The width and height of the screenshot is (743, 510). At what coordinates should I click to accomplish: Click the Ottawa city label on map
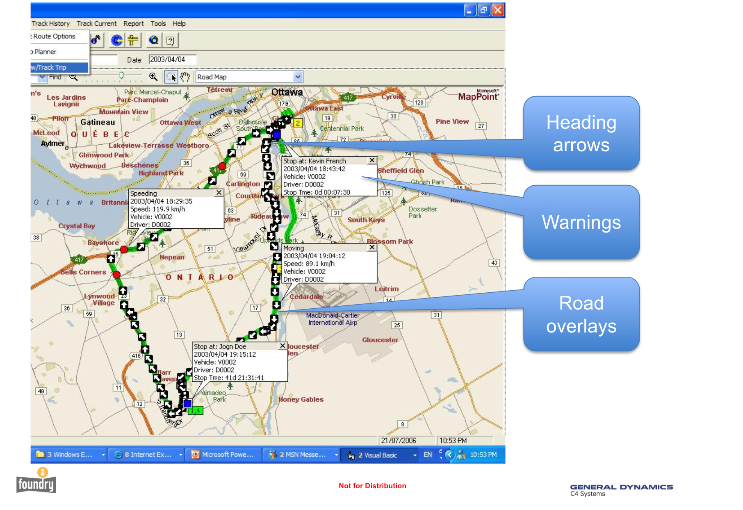pyautogui.click(x=287, y=92)
